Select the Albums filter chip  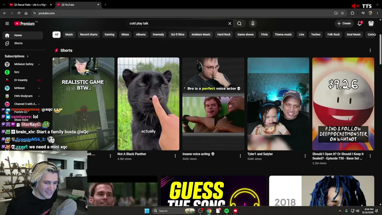pyautogui.click(x=141, y=34)
